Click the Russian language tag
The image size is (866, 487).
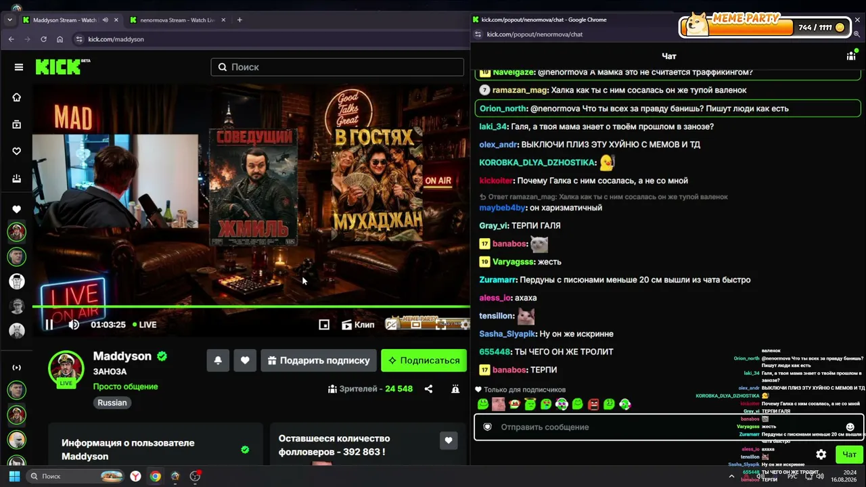coord(112,402)
